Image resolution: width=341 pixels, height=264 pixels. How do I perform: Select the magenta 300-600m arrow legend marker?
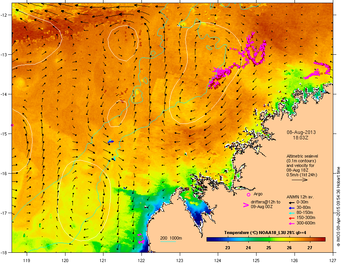point(291,223)
